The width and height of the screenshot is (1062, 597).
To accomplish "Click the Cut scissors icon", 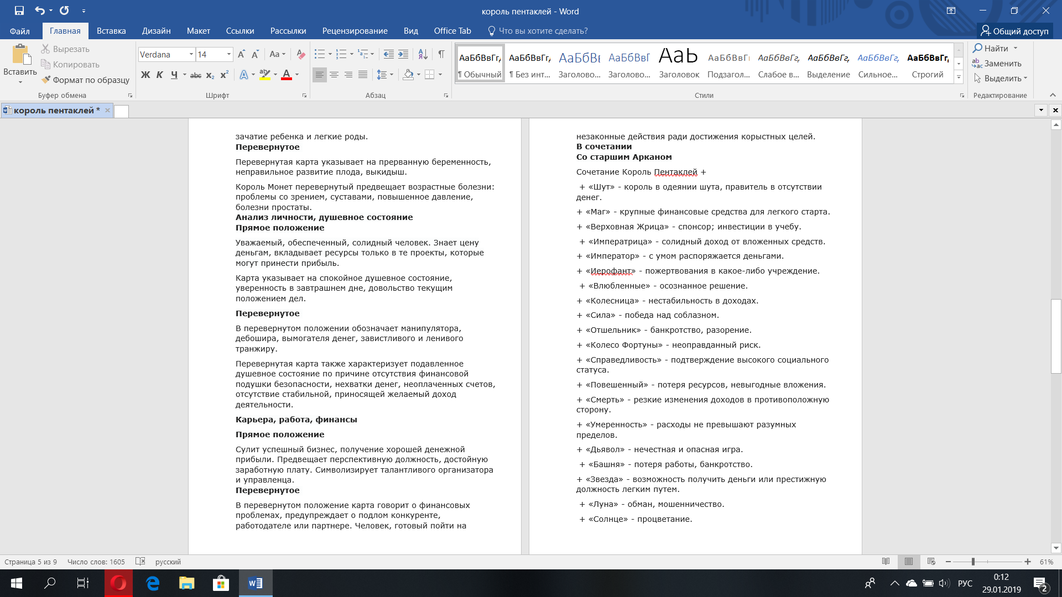I will tap(45, 49).
